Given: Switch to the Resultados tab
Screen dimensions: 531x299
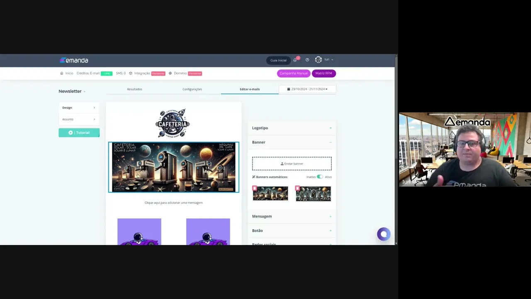Looking at the screenshot, I should coord(134,89).
